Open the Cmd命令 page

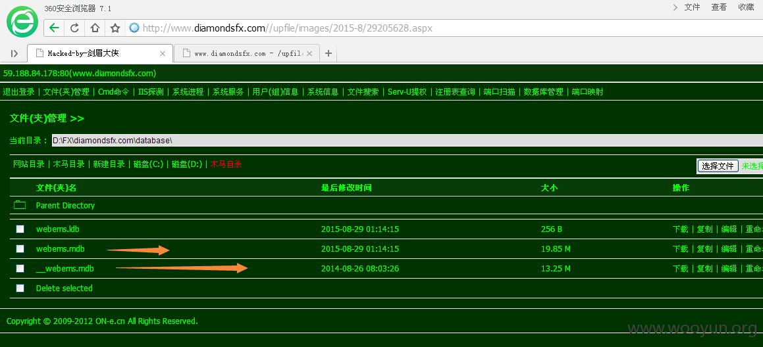tap(113, 92)
